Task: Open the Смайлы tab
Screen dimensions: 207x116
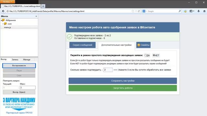Action: click(143, 45)
